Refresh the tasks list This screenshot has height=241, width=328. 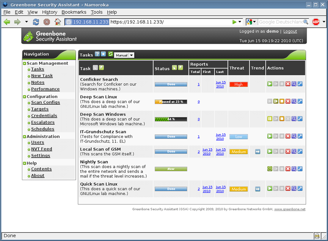[x=110, y=54]
